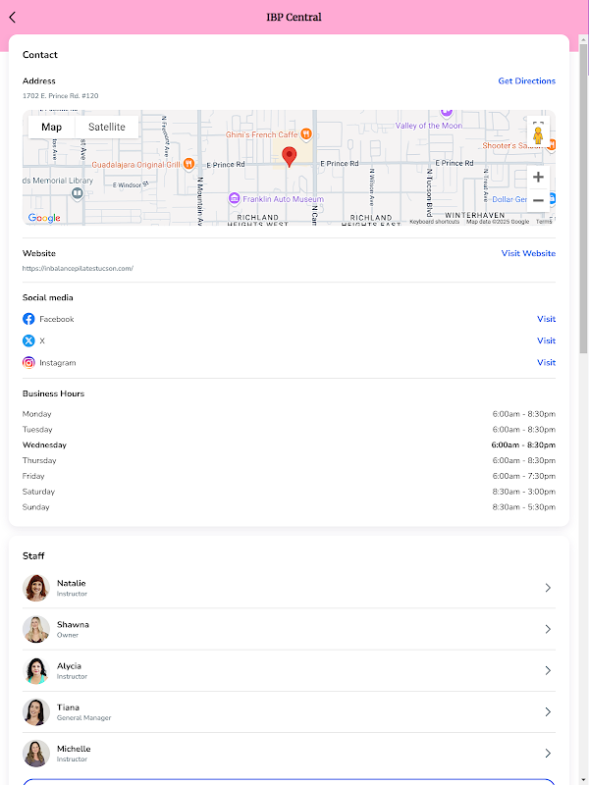The width and height of the screenshot is (589, 785).
Task: Select Franklin Auto Museum map marker
Action: pos(234,198)
